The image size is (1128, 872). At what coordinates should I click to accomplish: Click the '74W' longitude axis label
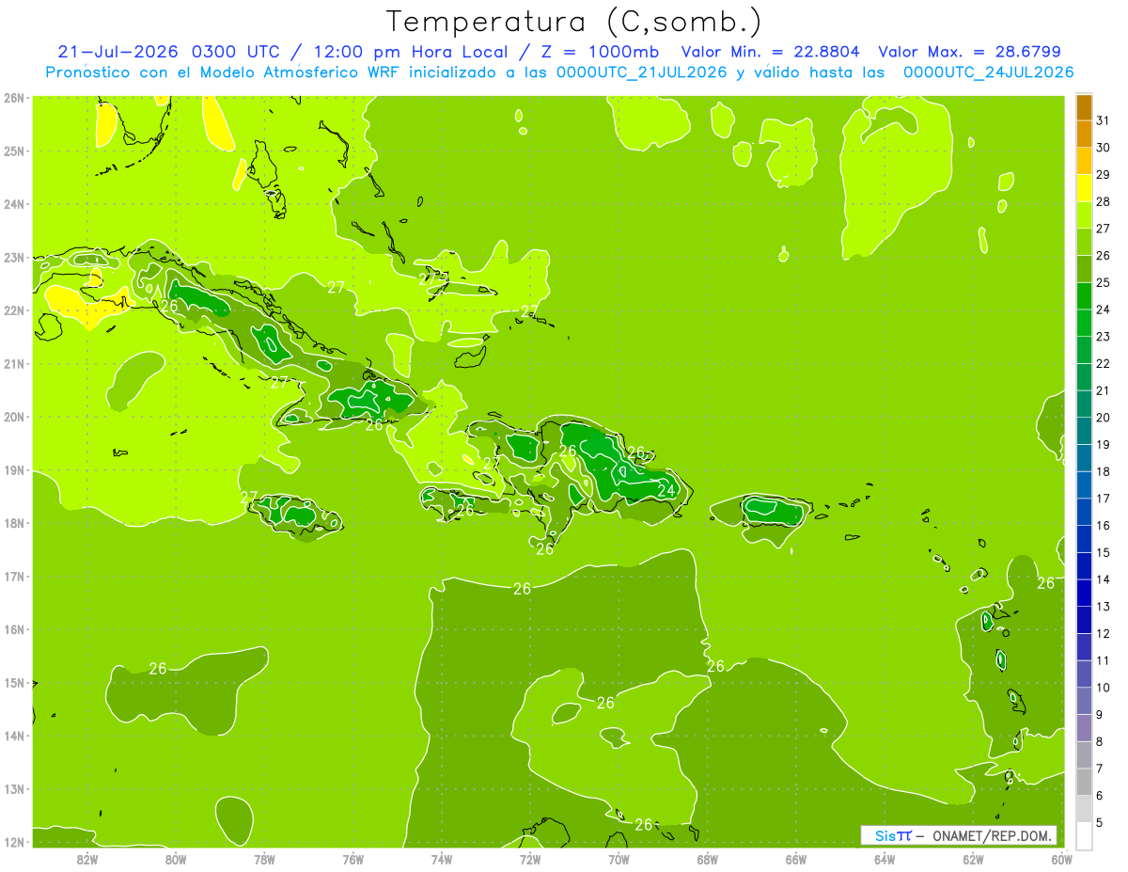pos(441,860)
